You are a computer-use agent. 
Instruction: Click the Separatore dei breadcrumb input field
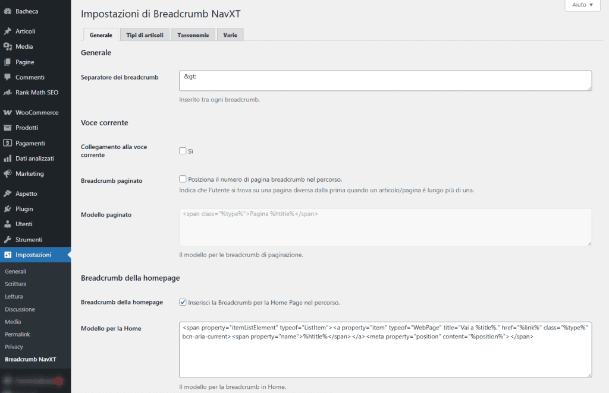point(385,81)
